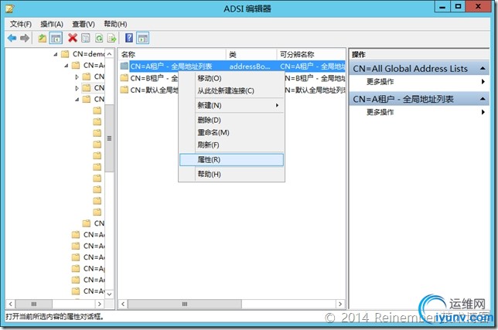This screenshot has width=498, height=330.
Task: Toggle the action pane toolbar icon
Action: click(x=142, y=39)
